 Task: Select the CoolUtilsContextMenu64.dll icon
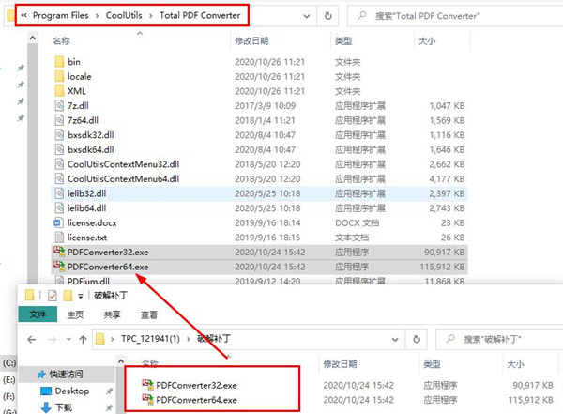59,178
